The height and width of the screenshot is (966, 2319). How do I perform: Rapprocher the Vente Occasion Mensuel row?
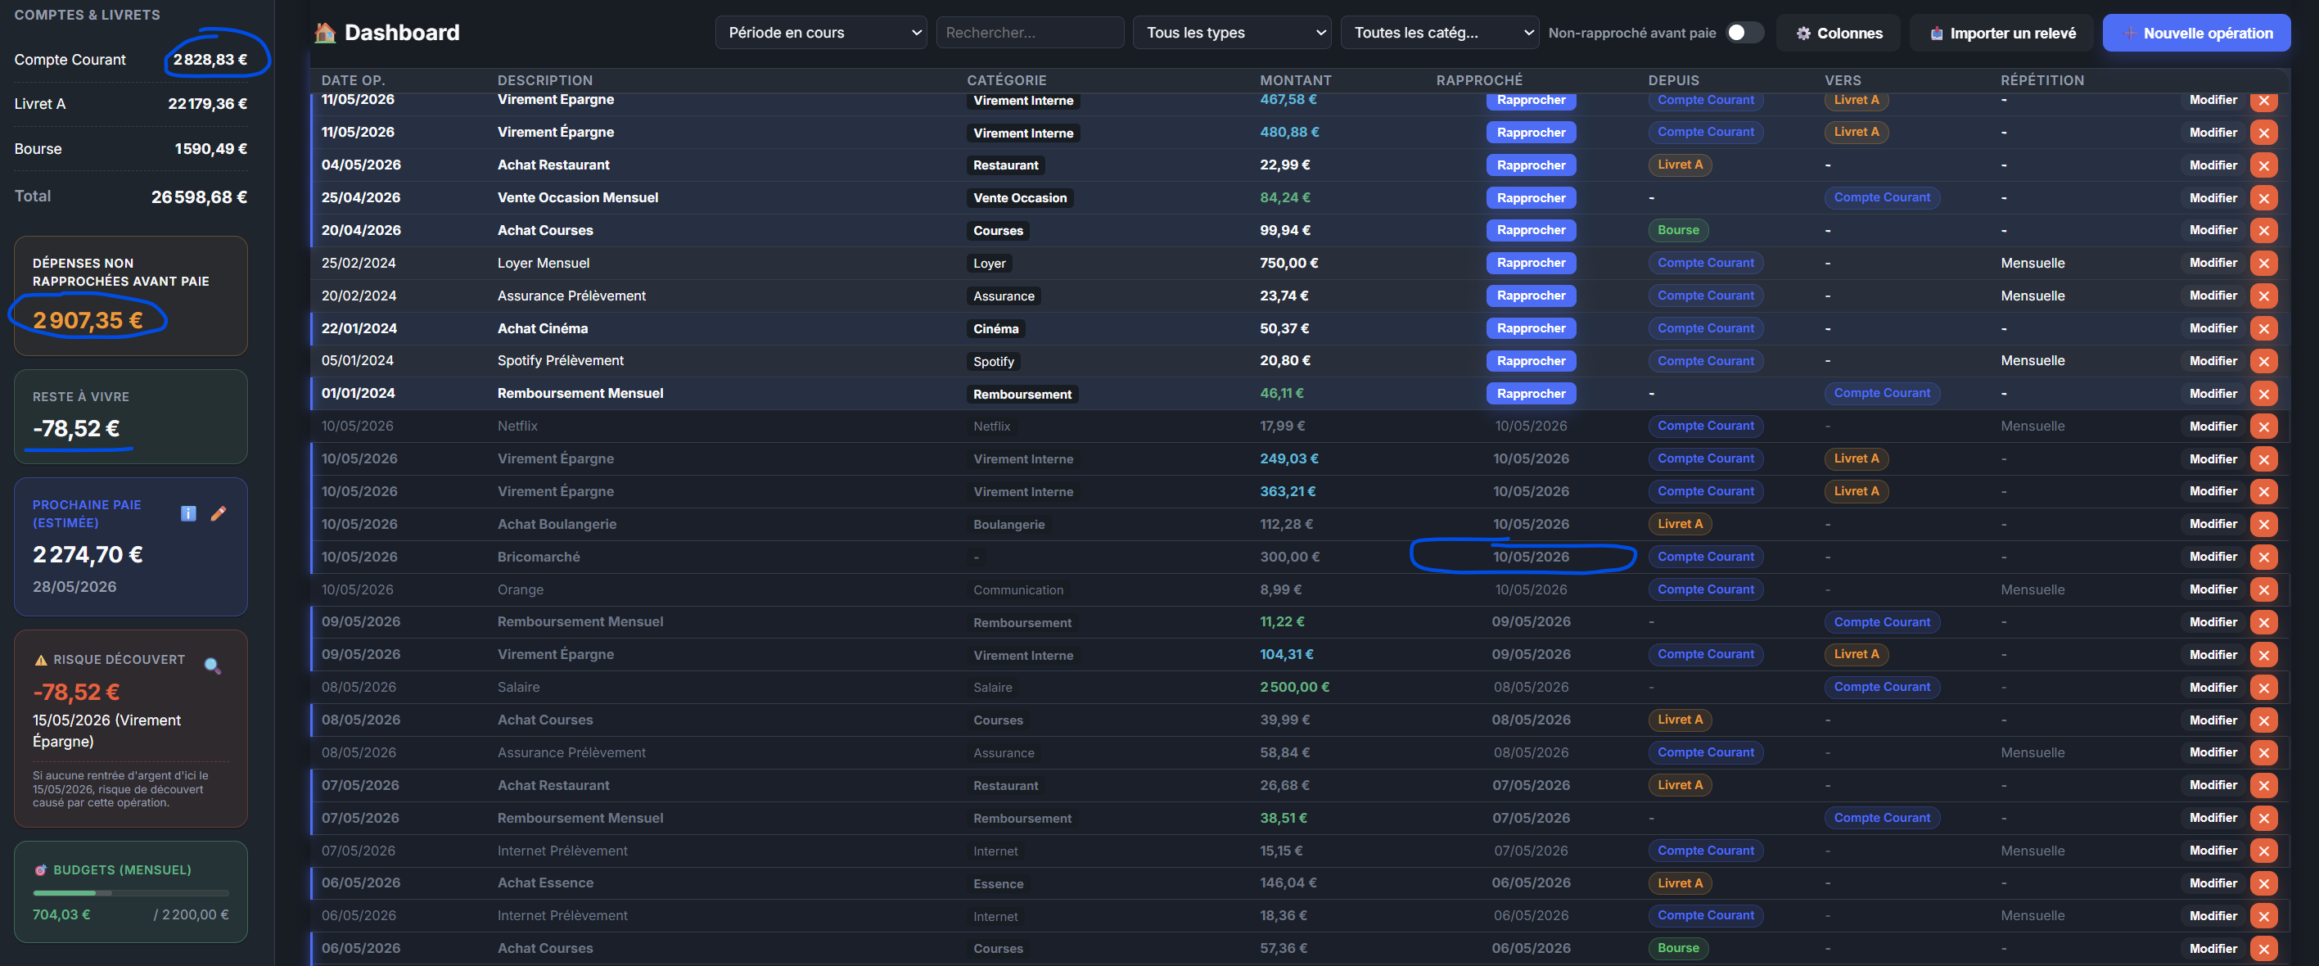(1531, 198)
